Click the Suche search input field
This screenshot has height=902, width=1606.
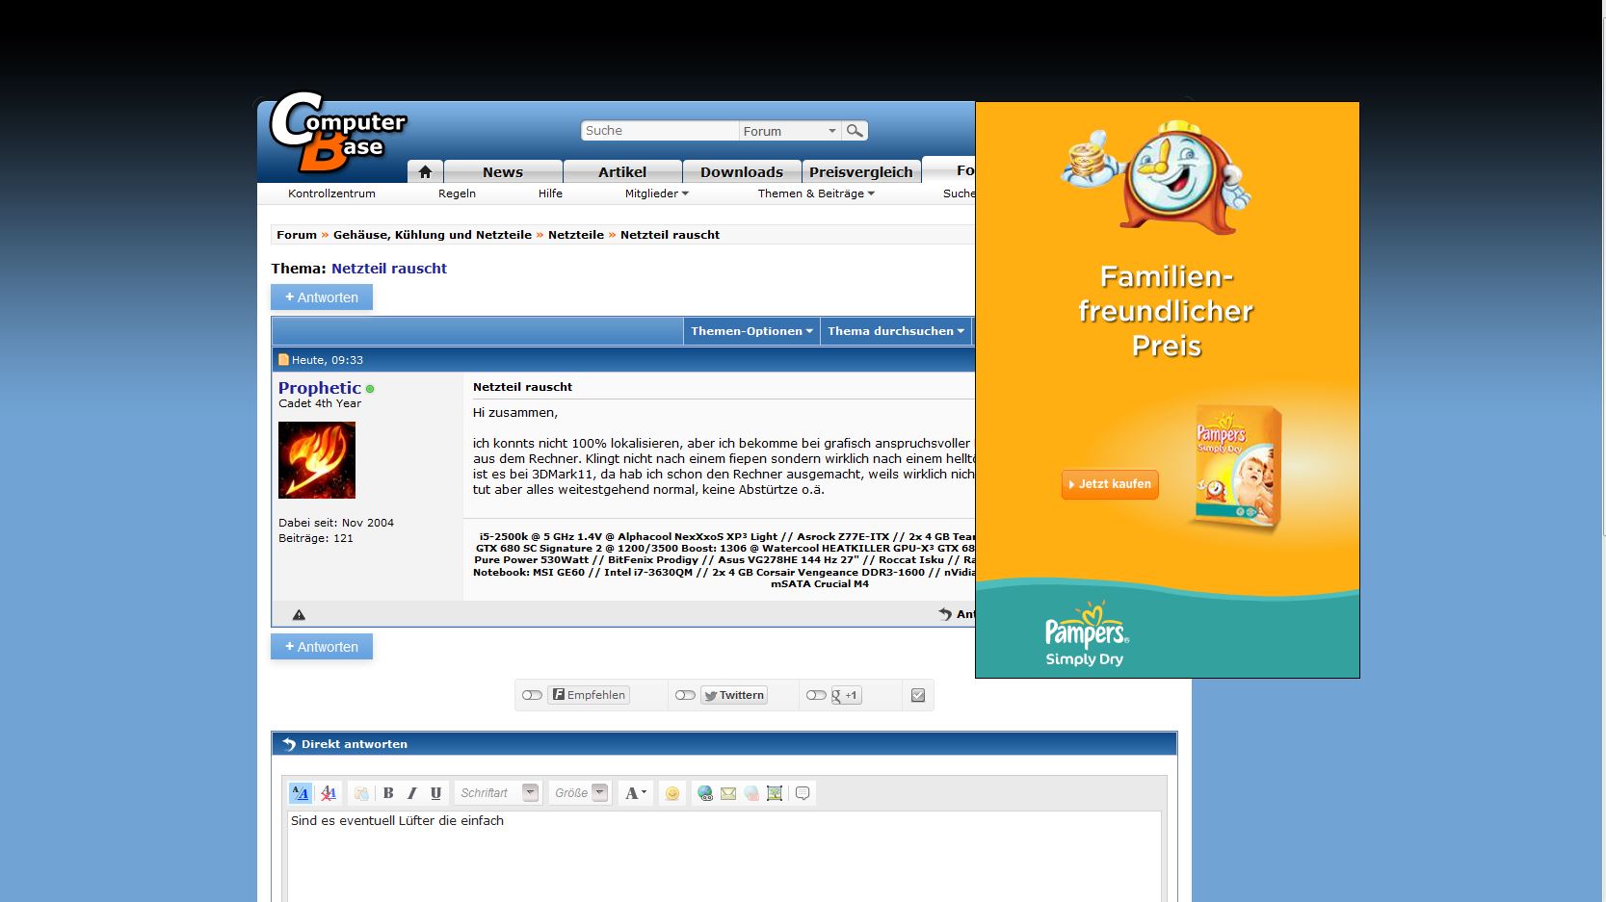660,131
